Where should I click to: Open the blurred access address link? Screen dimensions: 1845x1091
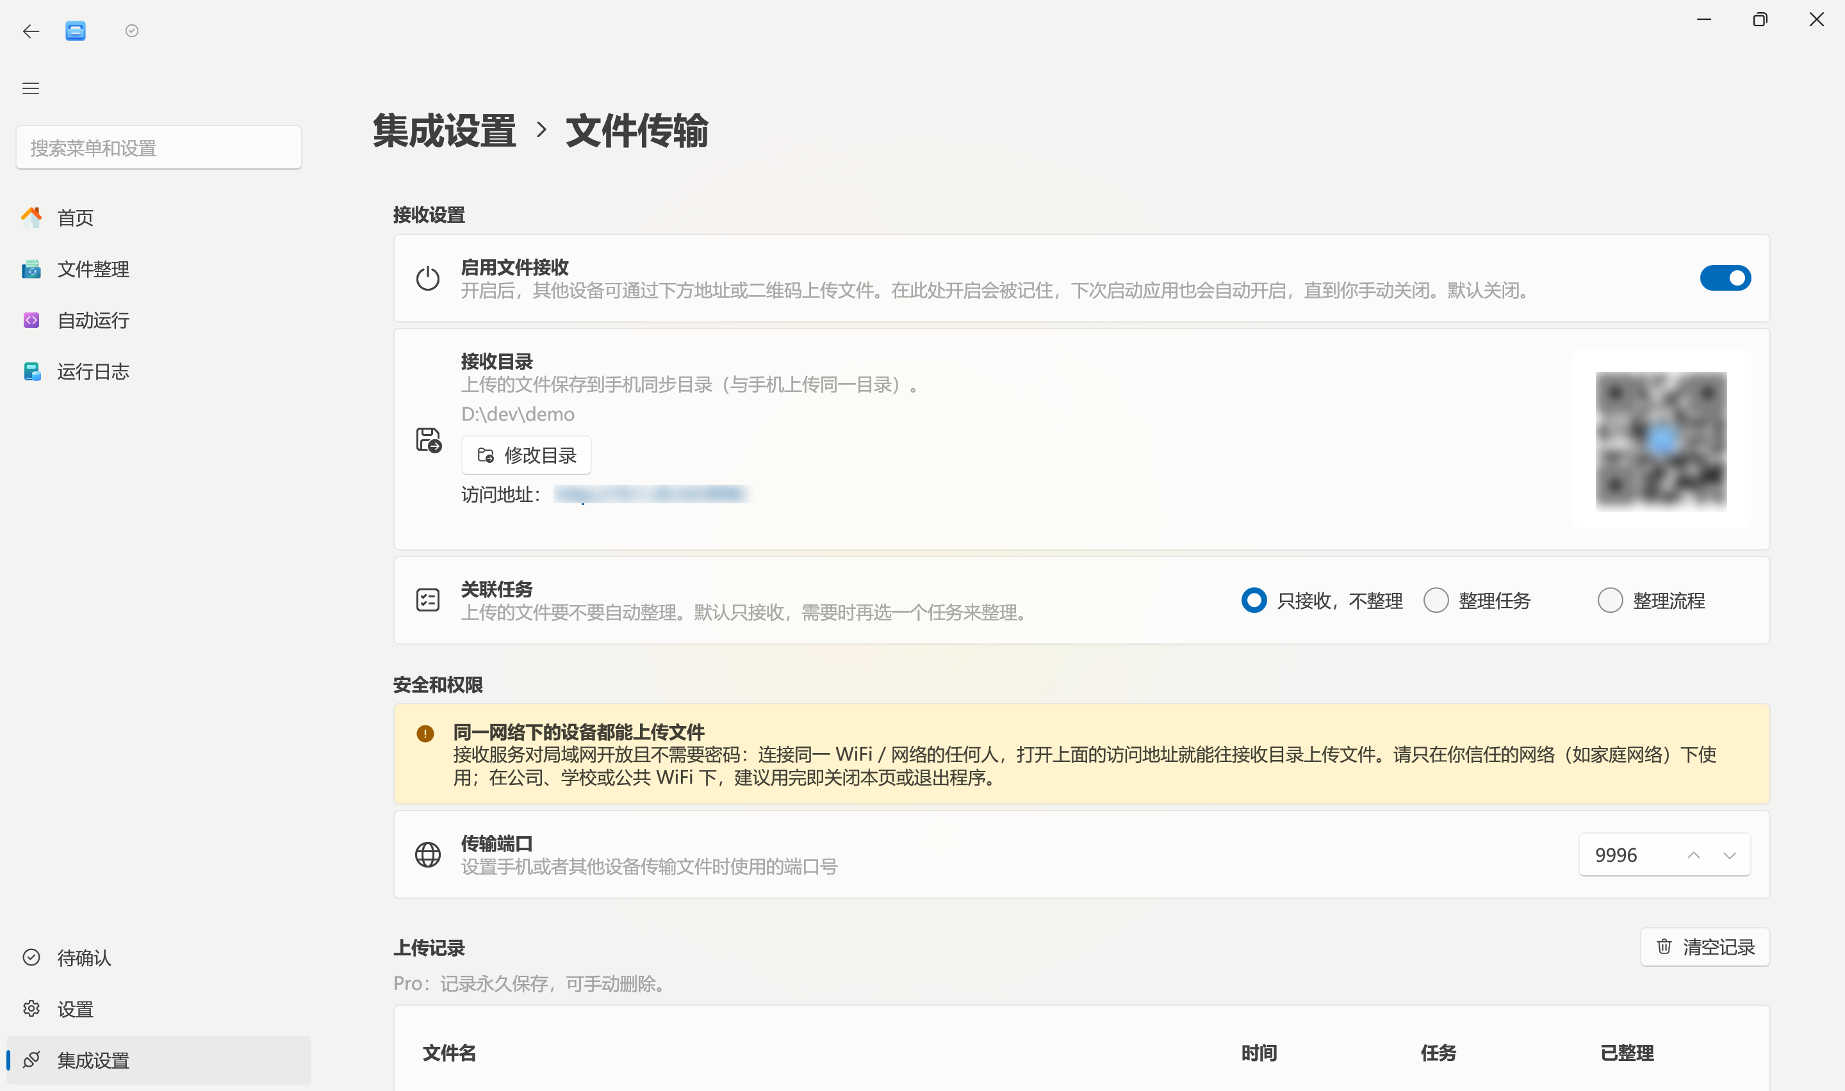650,494
